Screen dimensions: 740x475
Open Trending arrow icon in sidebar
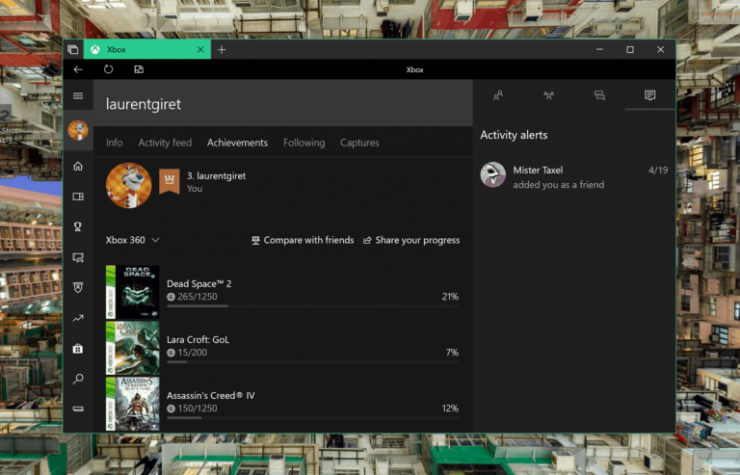point(78,318)
